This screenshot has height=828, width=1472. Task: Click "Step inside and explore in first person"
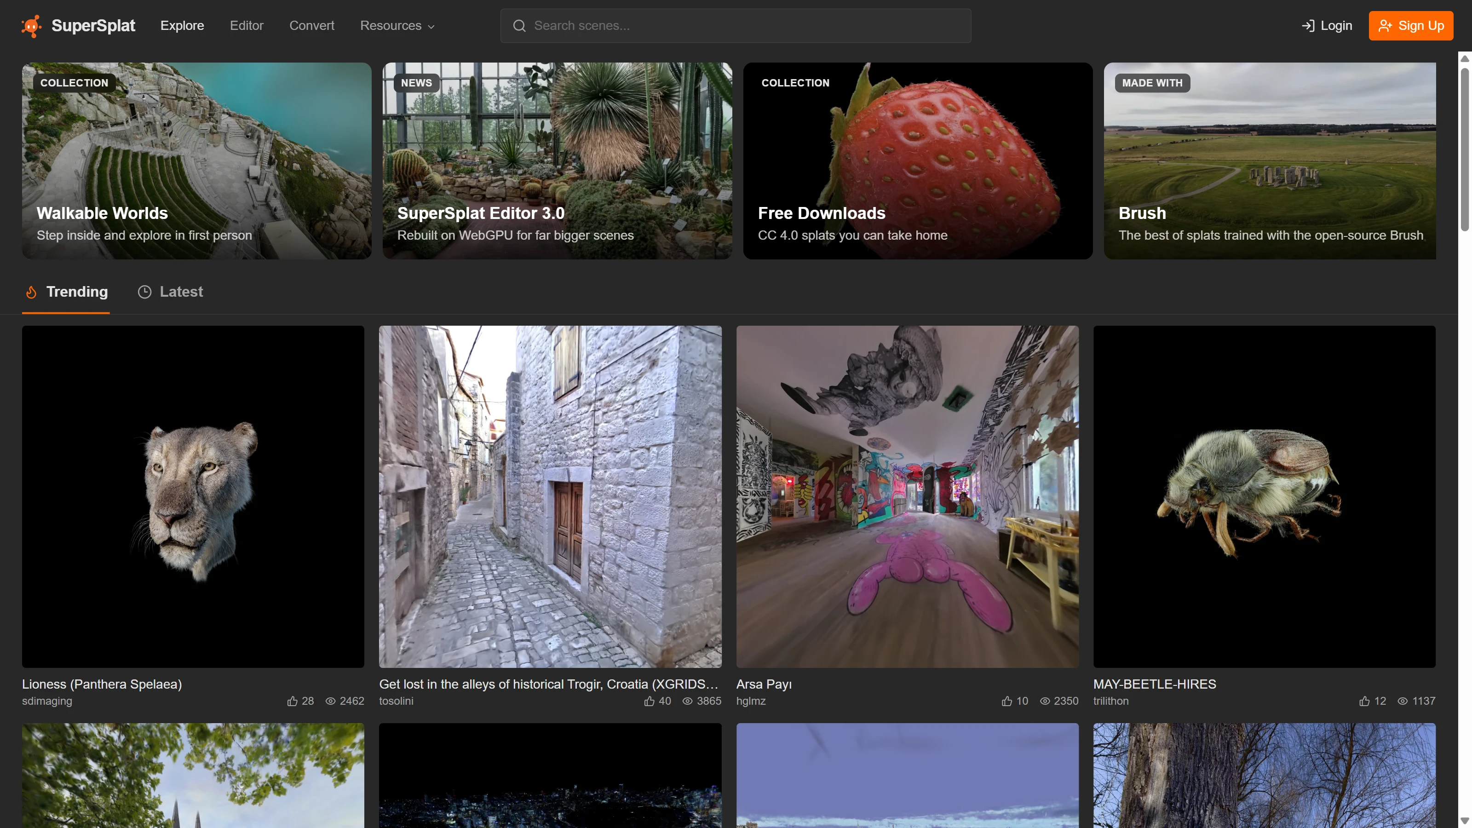144,236
